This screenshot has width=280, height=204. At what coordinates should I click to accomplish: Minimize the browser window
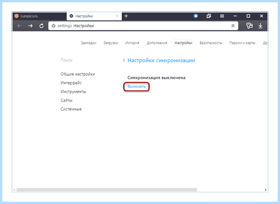tap(235, 16)
